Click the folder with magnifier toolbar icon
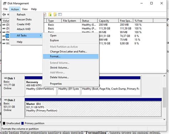The height and width of the screenshot is (134, 169). click(55, 15)
